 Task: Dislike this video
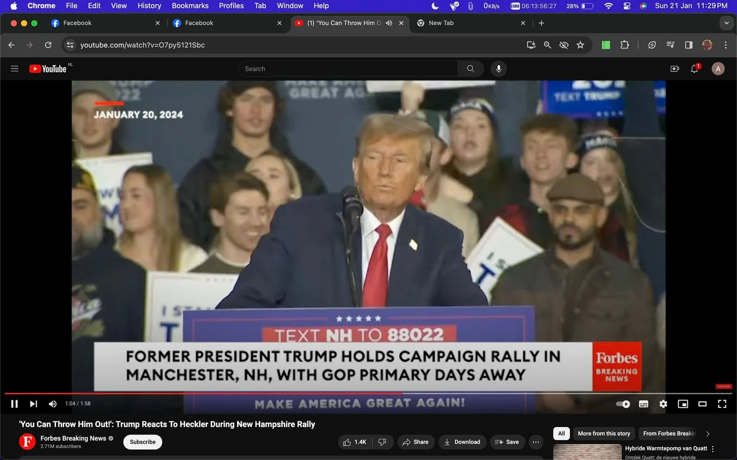pyautogui.click(x=382, y=442)
